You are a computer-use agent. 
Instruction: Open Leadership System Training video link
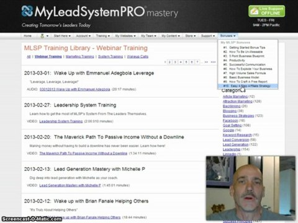(x=61, y=121)
